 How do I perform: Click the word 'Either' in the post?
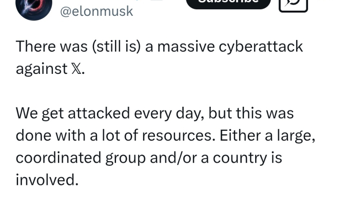tap(240, 136)
